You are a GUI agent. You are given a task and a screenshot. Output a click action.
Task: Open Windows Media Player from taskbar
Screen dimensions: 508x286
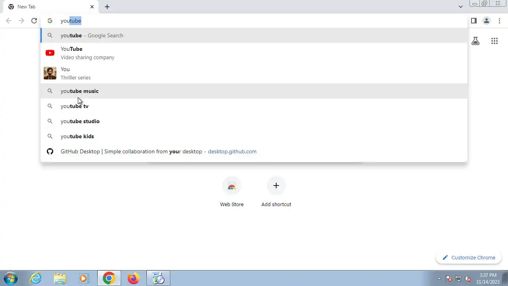coord(84,278)
